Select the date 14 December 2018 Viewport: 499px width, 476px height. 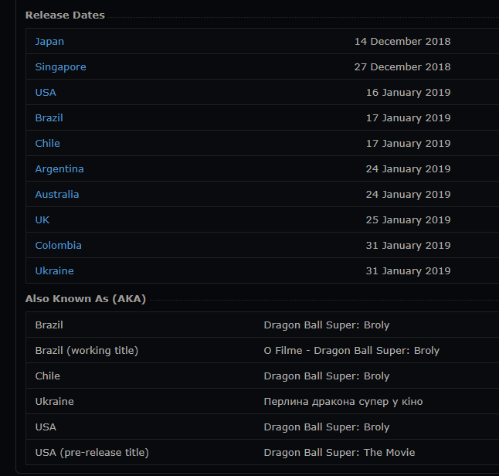pos(402,42)
